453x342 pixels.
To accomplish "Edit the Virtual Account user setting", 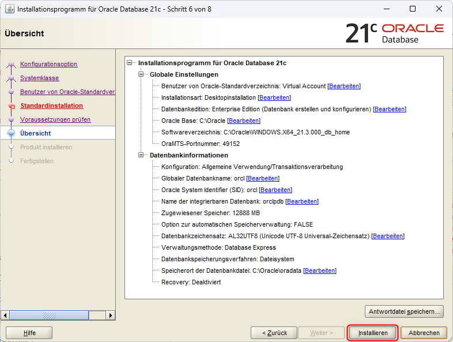I will (344, 86).
